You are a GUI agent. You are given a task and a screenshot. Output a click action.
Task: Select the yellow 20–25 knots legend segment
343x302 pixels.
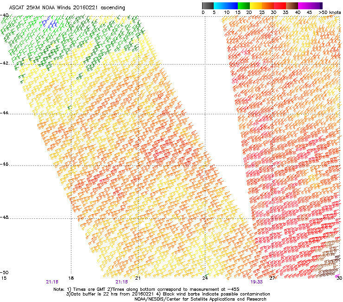(x=256, y=6)
